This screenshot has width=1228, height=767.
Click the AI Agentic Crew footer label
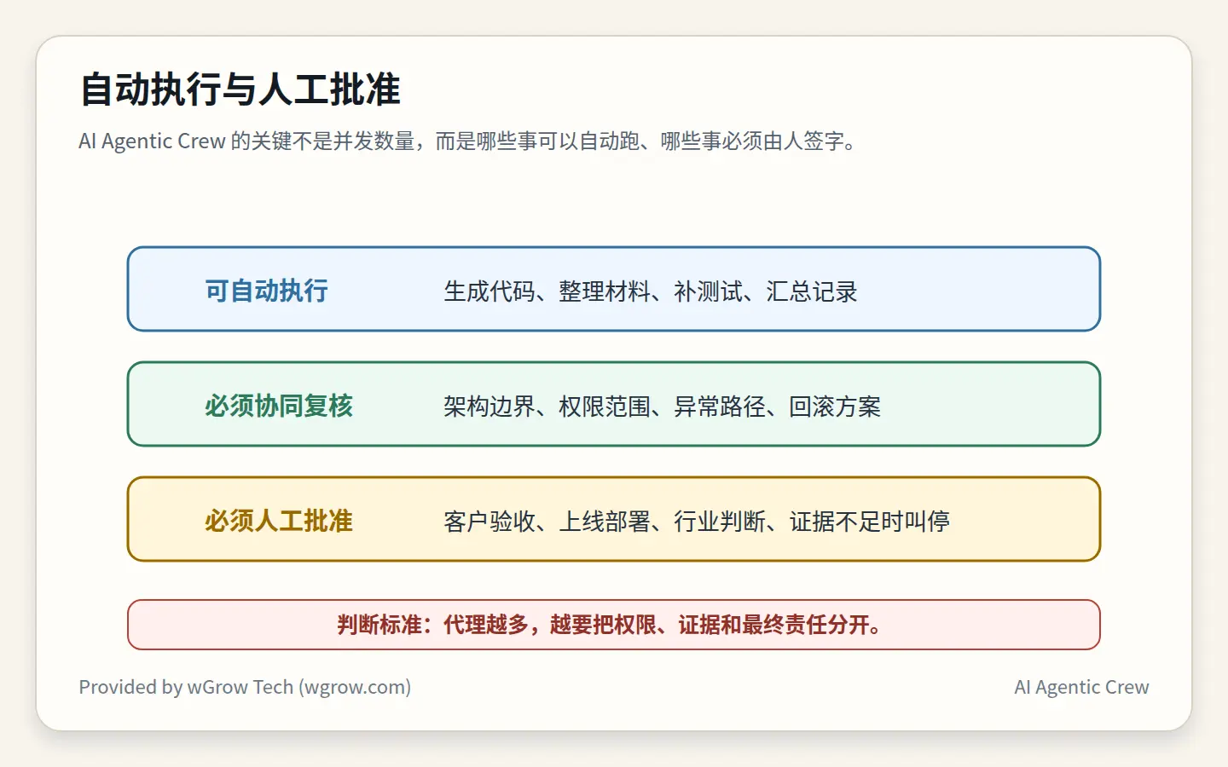point(1081,687)
